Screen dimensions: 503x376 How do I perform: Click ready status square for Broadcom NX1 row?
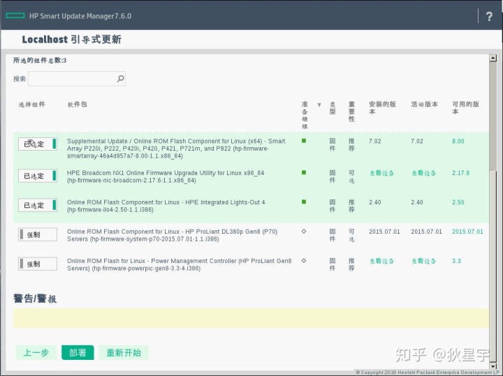click(x=304, y=172)
